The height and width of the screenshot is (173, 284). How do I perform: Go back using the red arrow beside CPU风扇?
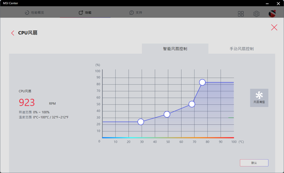[x=13, y=33]
